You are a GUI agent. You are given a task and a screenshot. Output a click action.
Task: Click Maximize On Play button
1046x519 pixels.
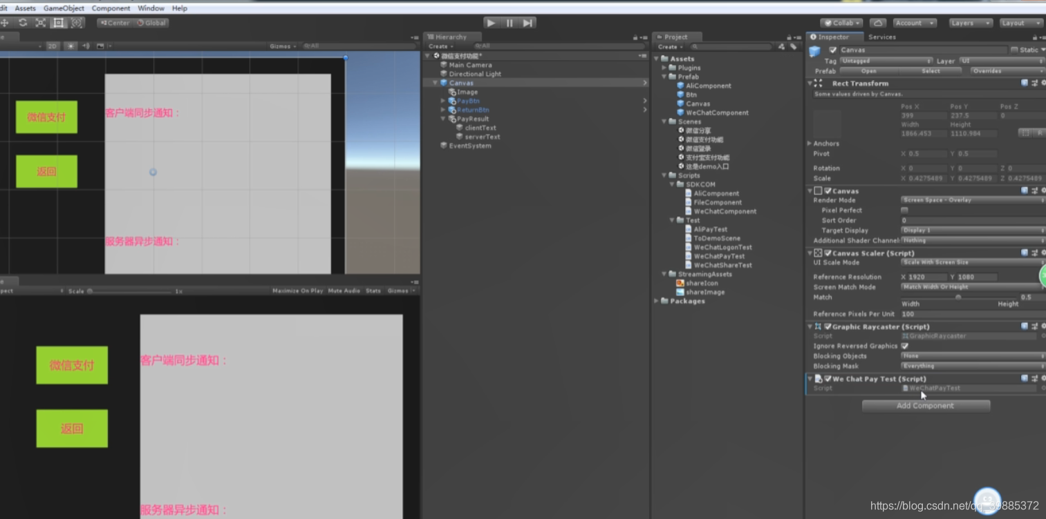pyautogui.click(x=297, y=291)
